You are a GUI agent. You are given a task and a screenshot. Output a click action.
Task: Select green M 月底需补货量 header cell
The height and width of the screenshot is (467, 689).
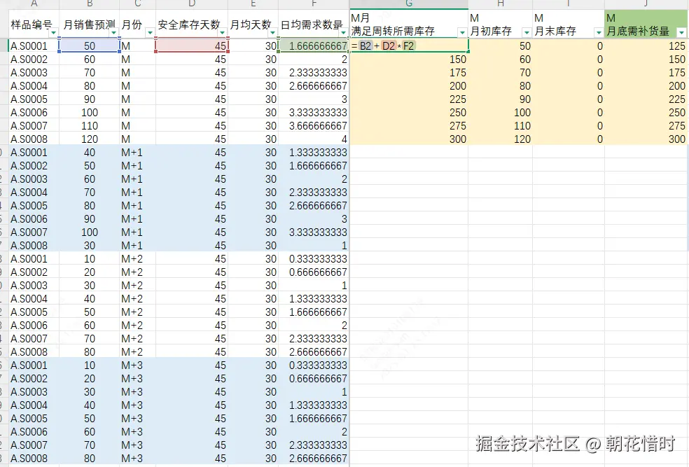(x=646, y=25)
